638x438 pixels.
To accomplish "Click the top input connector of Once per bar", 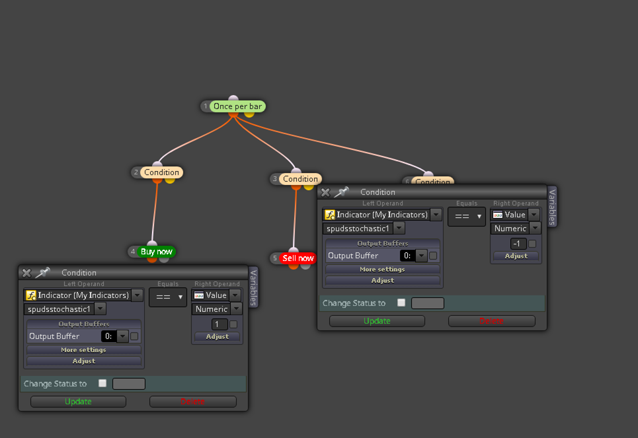I will 233,98.
